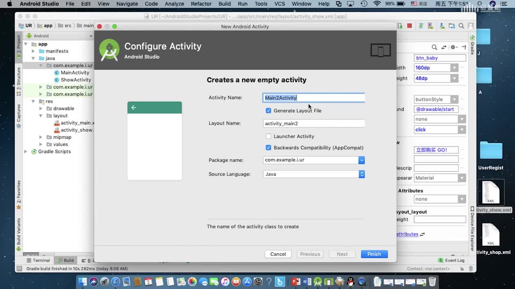Open QQ penguin icon in the Dock
The width and height of the screenshot is (515, 289).
point(351,282)
